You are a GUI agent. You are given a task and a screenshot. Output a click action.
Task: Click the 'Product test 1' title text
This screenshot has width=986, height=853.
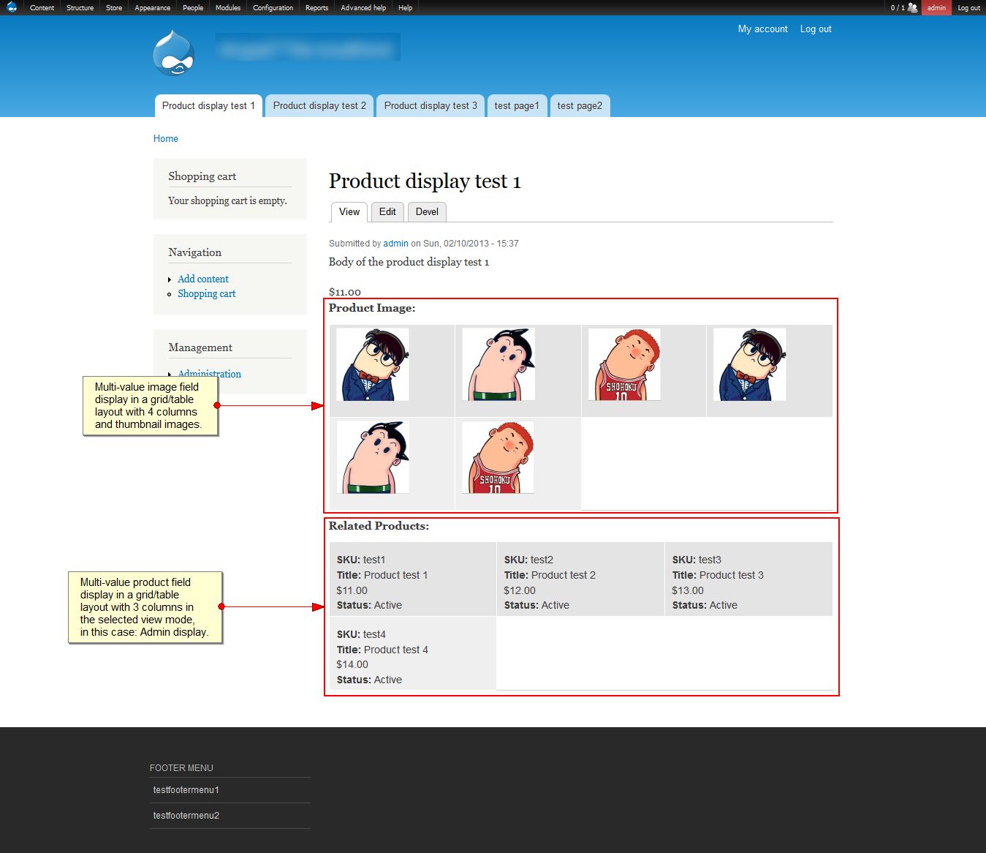click(x=395, y=576)
